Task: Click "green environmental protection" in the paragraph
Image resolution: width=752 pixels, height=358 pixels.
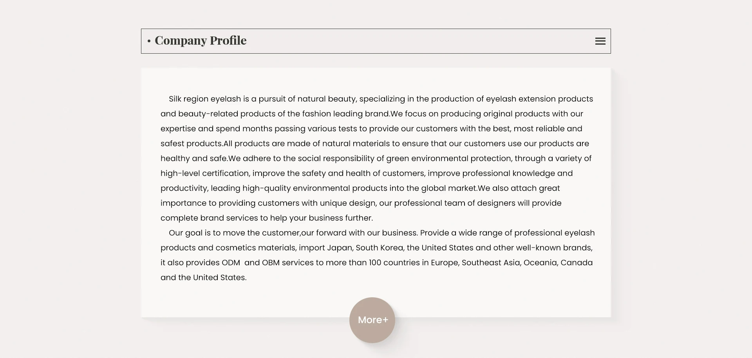Action: tap(448, 159)
